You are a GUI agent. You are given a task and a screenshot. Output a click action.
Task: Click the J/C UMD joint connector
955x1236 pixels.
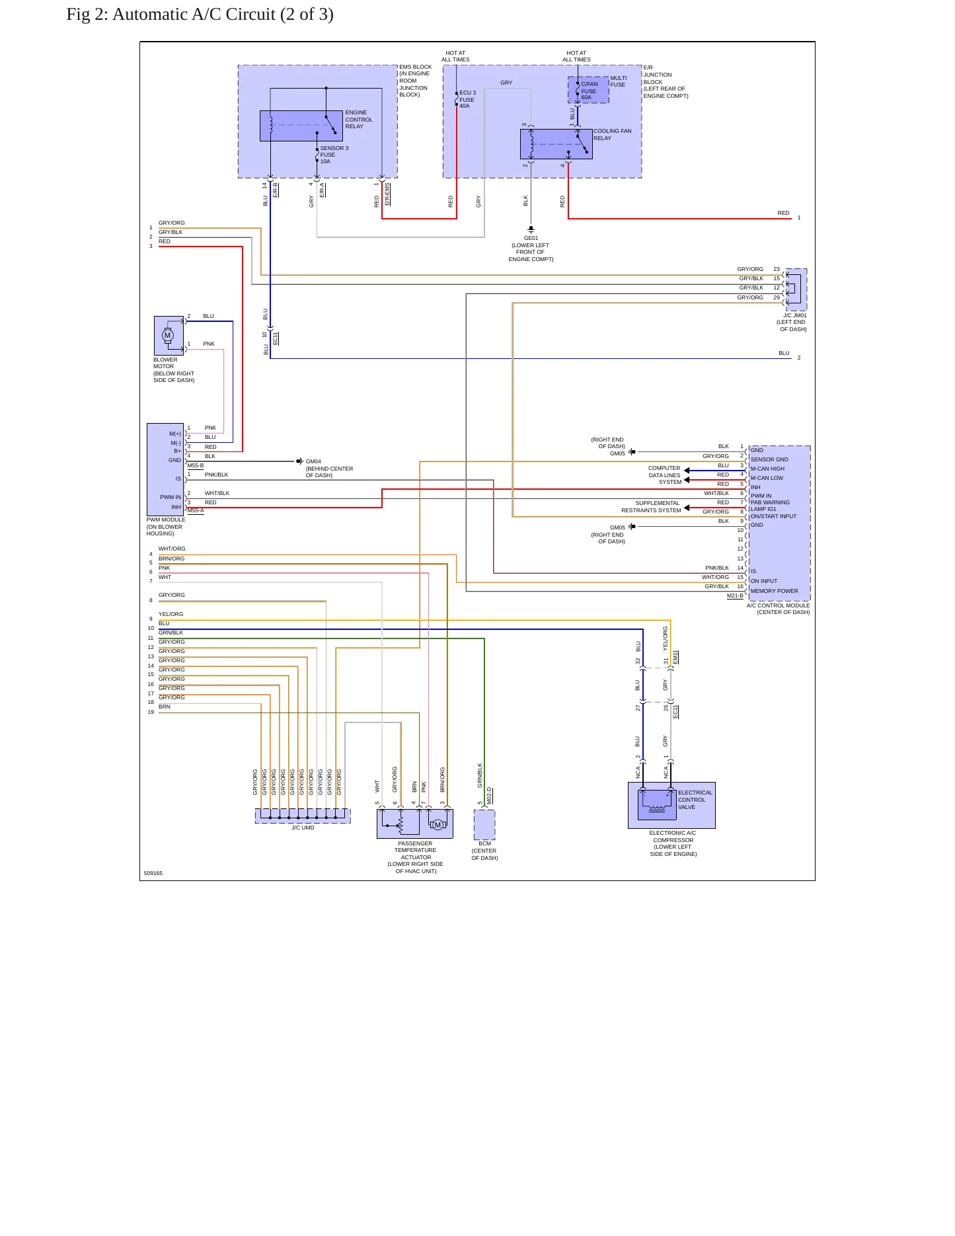303,816
